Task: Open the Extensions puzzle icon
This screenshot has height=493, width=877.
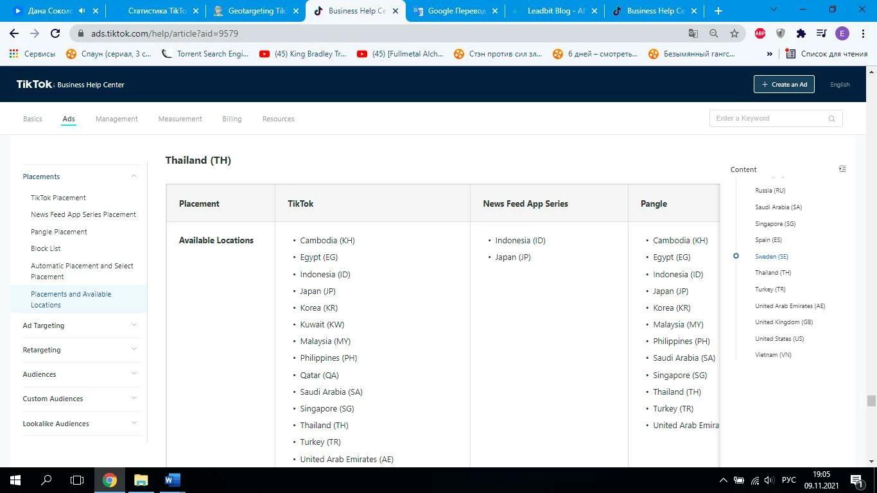Action: (x=801, y=33)
